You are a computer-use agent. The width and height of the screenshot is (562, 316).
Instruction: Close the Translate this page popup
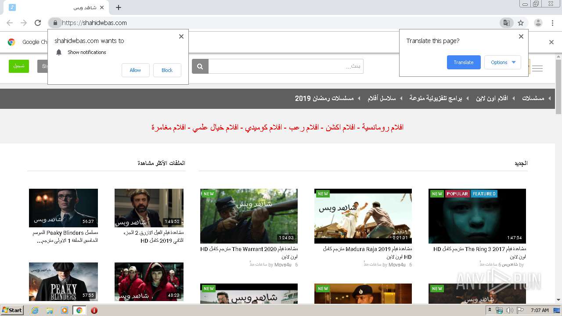pos(521,36)
